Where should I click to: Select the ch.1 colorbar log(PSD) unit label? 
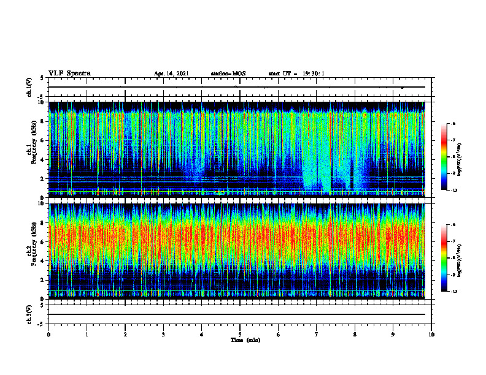pyautogui.click(x=460, y=160)
